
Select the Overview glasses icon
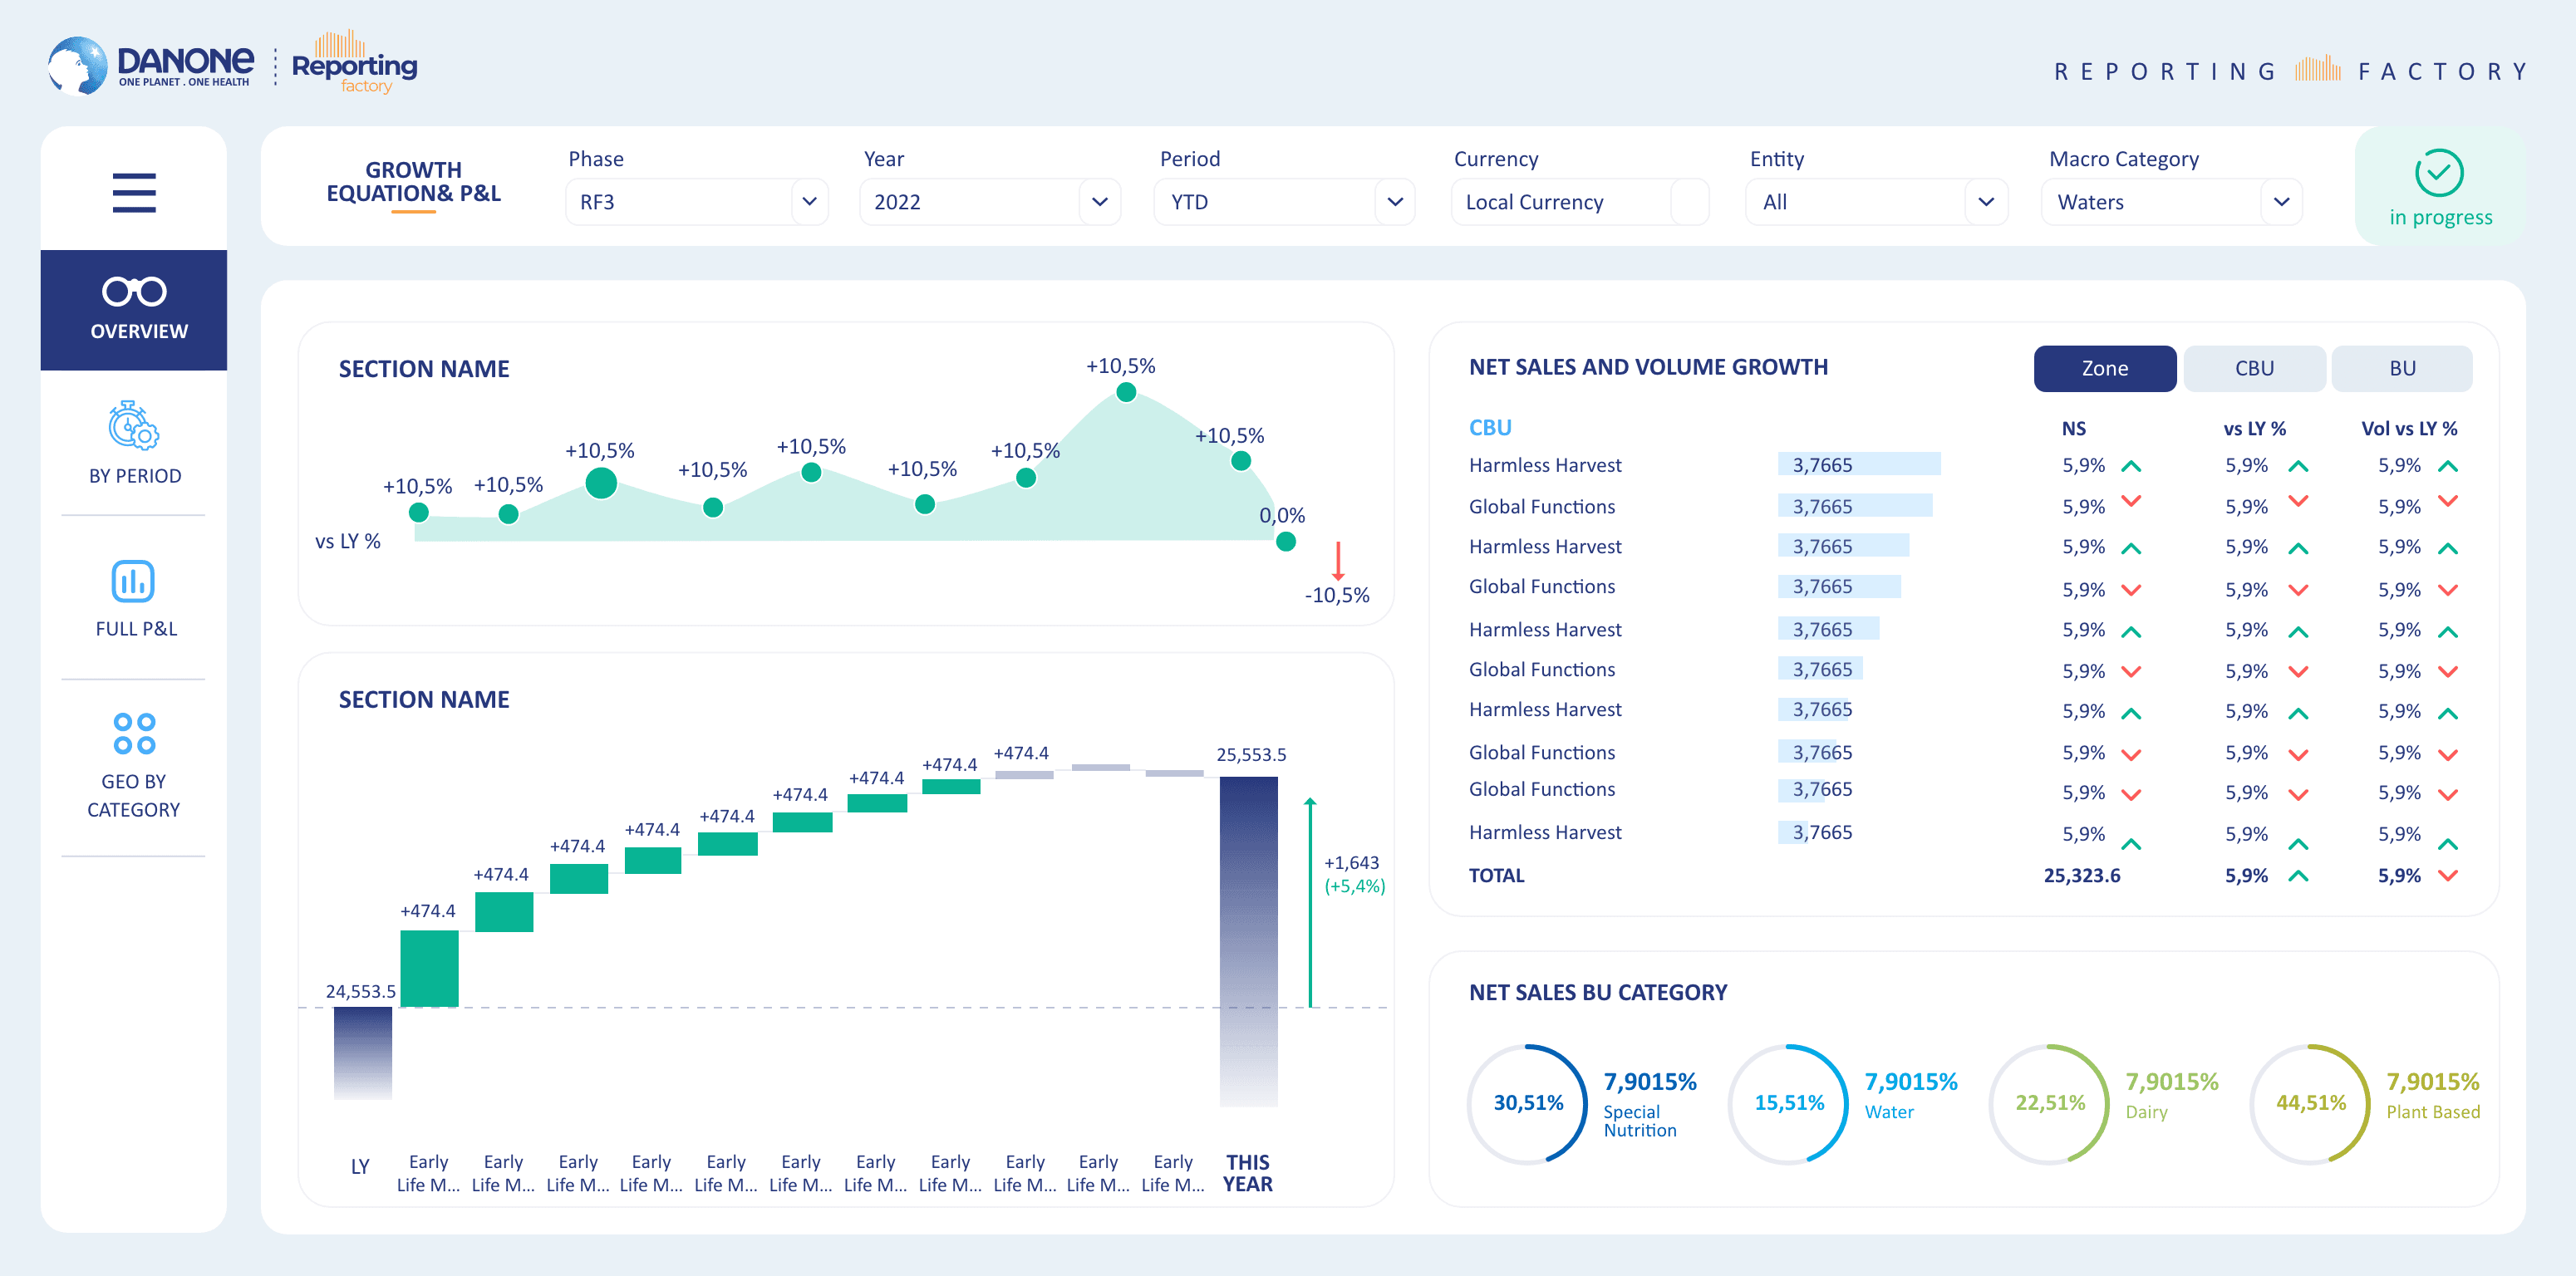[x=134, y=291]
